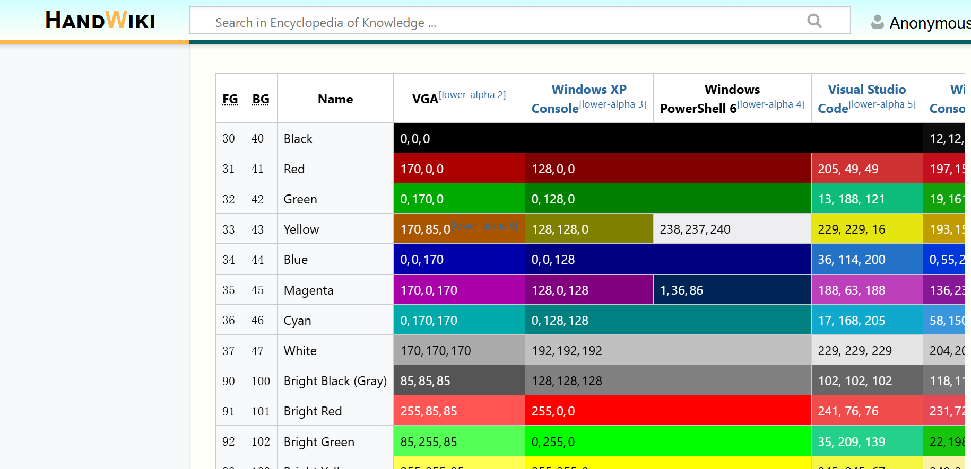This screenshot has height=469, width=971.
Task: Click the Black name cell
Action: (x=335, y=138)
